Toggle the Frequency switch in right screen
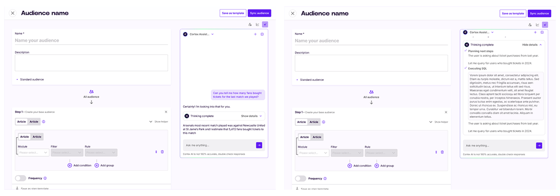This screenshot has width=560, height=196. coord(300,178)
